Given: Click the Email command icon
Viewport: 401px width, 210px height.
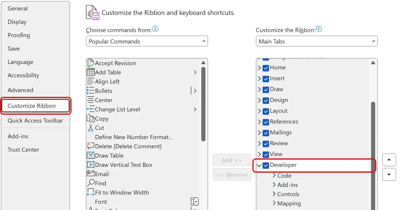Looking at the screenshot, I should [91, 174].
